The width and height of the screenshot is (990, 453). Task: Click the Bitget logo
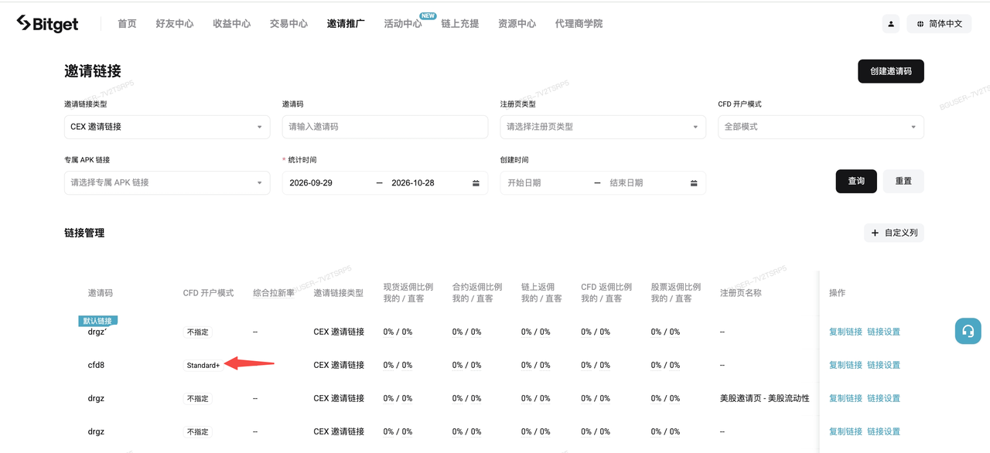point(47,24)
